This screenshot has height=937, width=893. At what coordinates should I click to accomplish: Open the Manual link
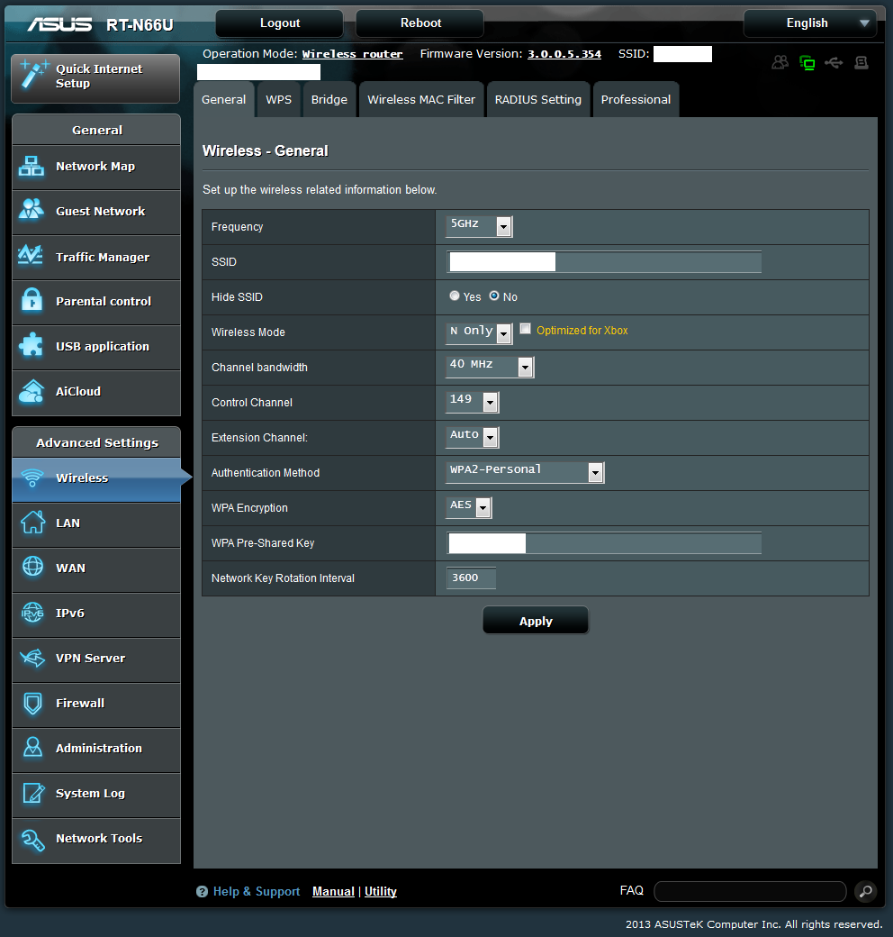pos(333,891)
